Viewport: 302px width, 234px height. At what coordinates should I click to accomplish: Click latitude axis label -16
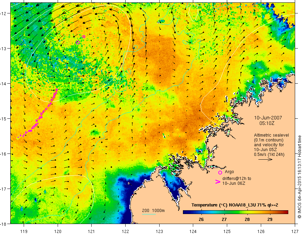pyautogui.click(x=3, y=154)
